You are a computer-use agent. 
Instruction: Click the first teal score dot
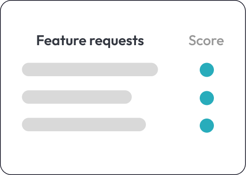(207, 70)
